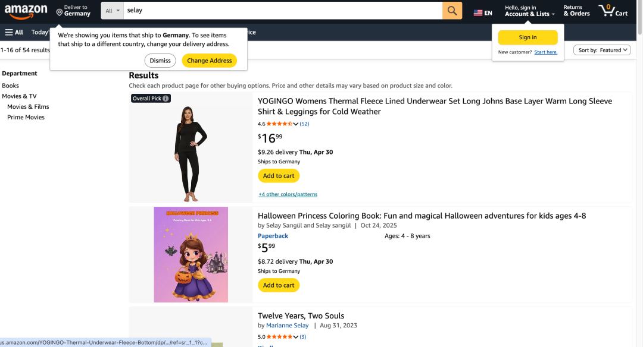Expand the Sort by Featured dropdown
Screen dimensions: 643x347
(602, 51)
